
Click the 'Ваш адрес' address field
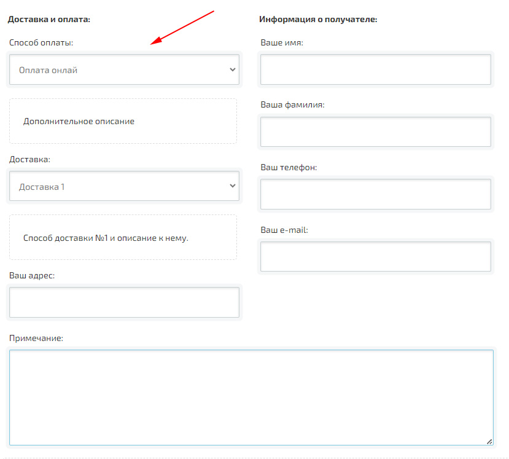[x=124, y=302]
